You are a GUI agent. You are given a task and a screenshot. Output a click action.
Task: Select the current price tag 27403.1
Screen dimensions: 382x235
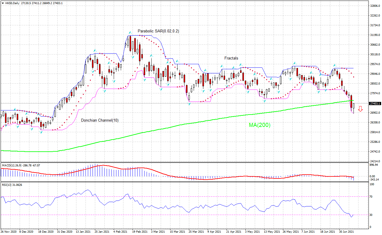pyautogui.click(x=376, y=103)
